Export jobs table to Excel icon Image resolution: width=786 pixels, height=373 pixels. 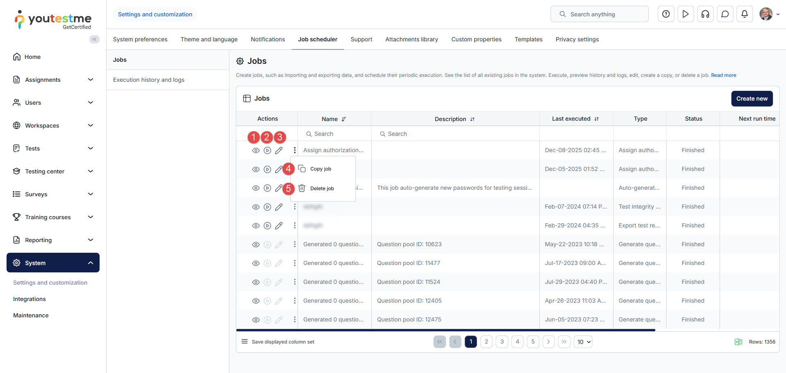point(738,342)
